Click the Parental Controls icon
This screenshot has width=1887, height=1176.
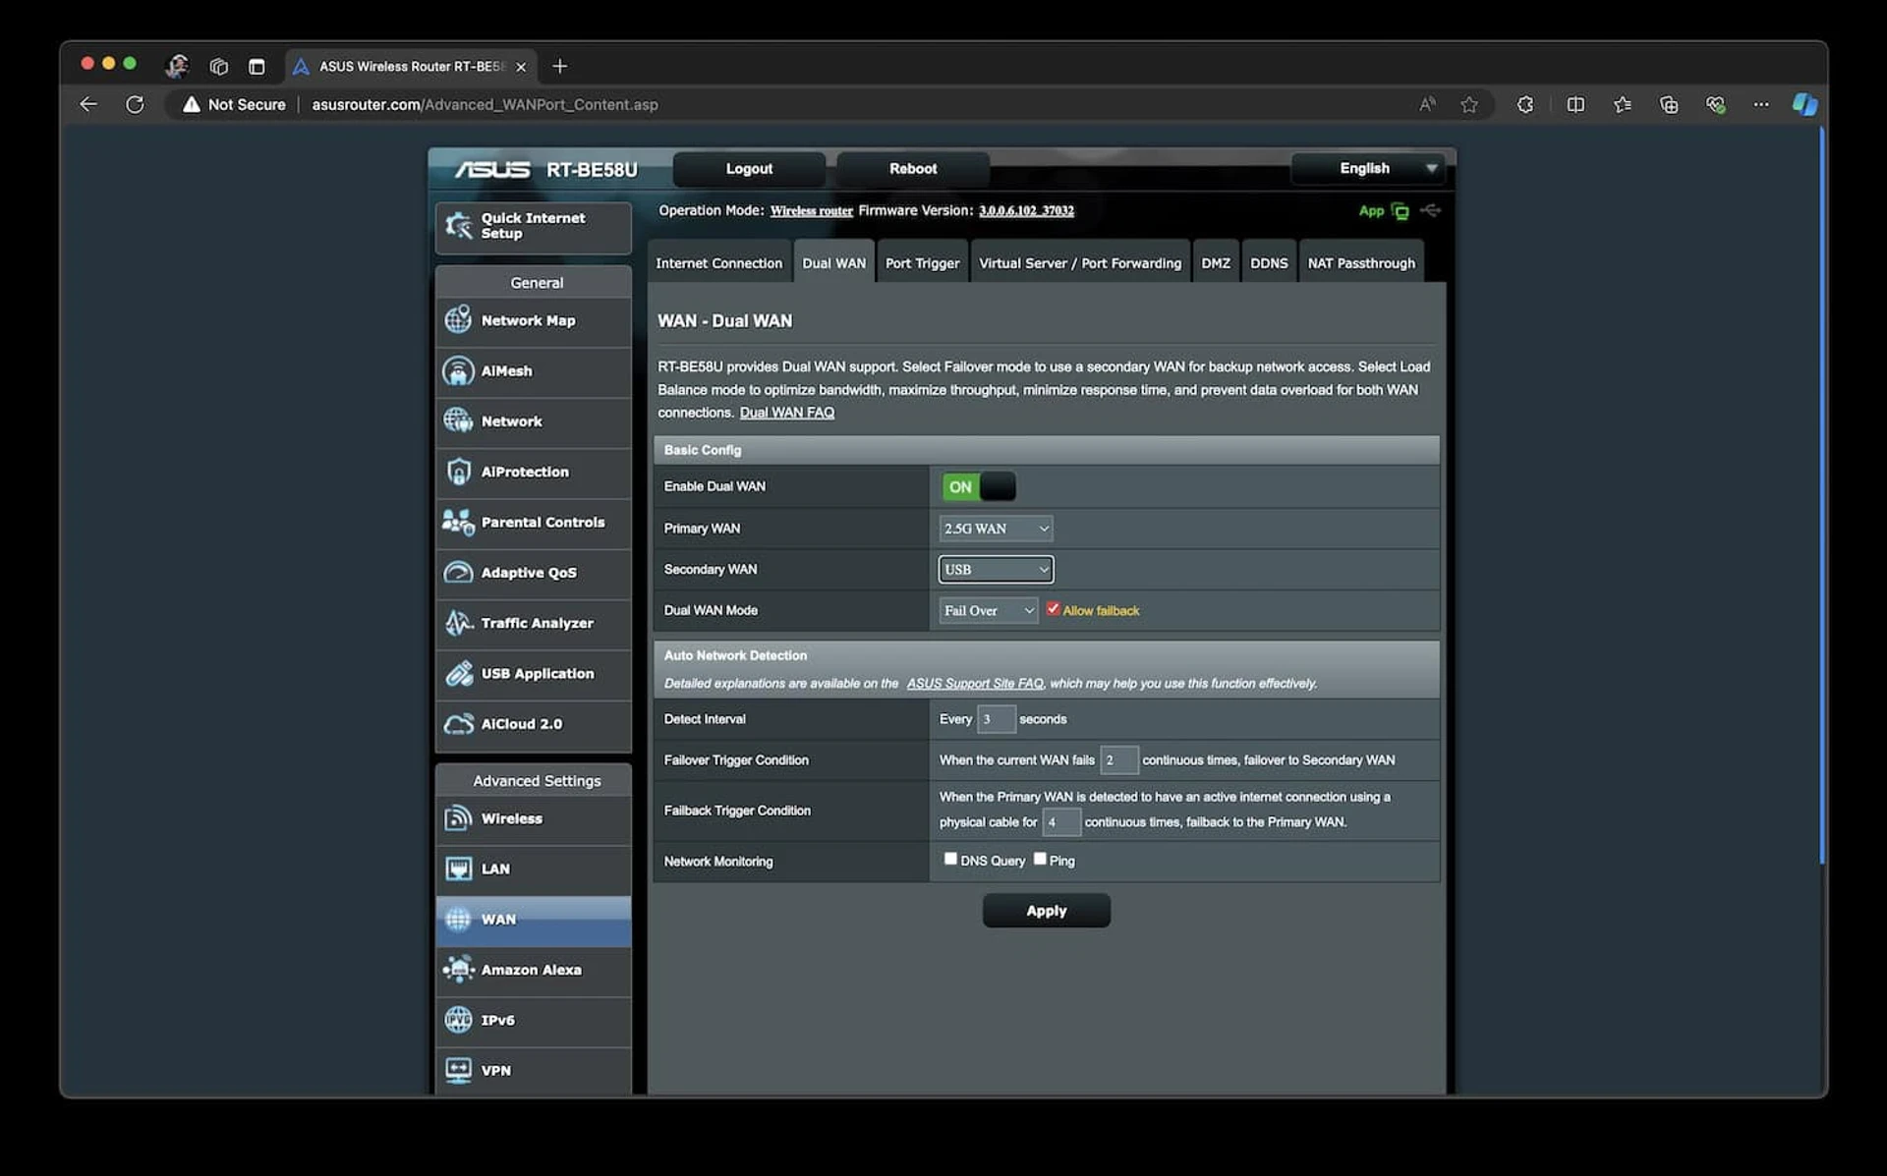pyautogui.click(x=458, y=522)
